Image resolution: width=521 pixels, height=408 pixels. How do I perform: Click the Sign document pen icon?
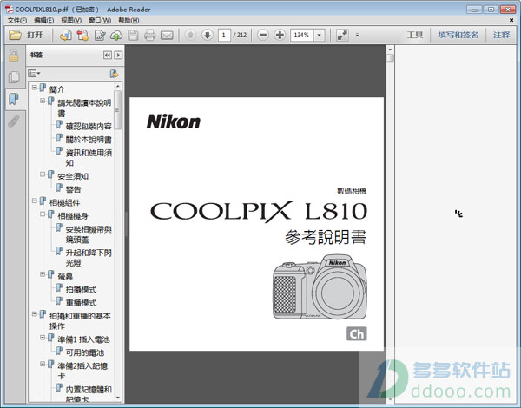[x=100, y=35]
